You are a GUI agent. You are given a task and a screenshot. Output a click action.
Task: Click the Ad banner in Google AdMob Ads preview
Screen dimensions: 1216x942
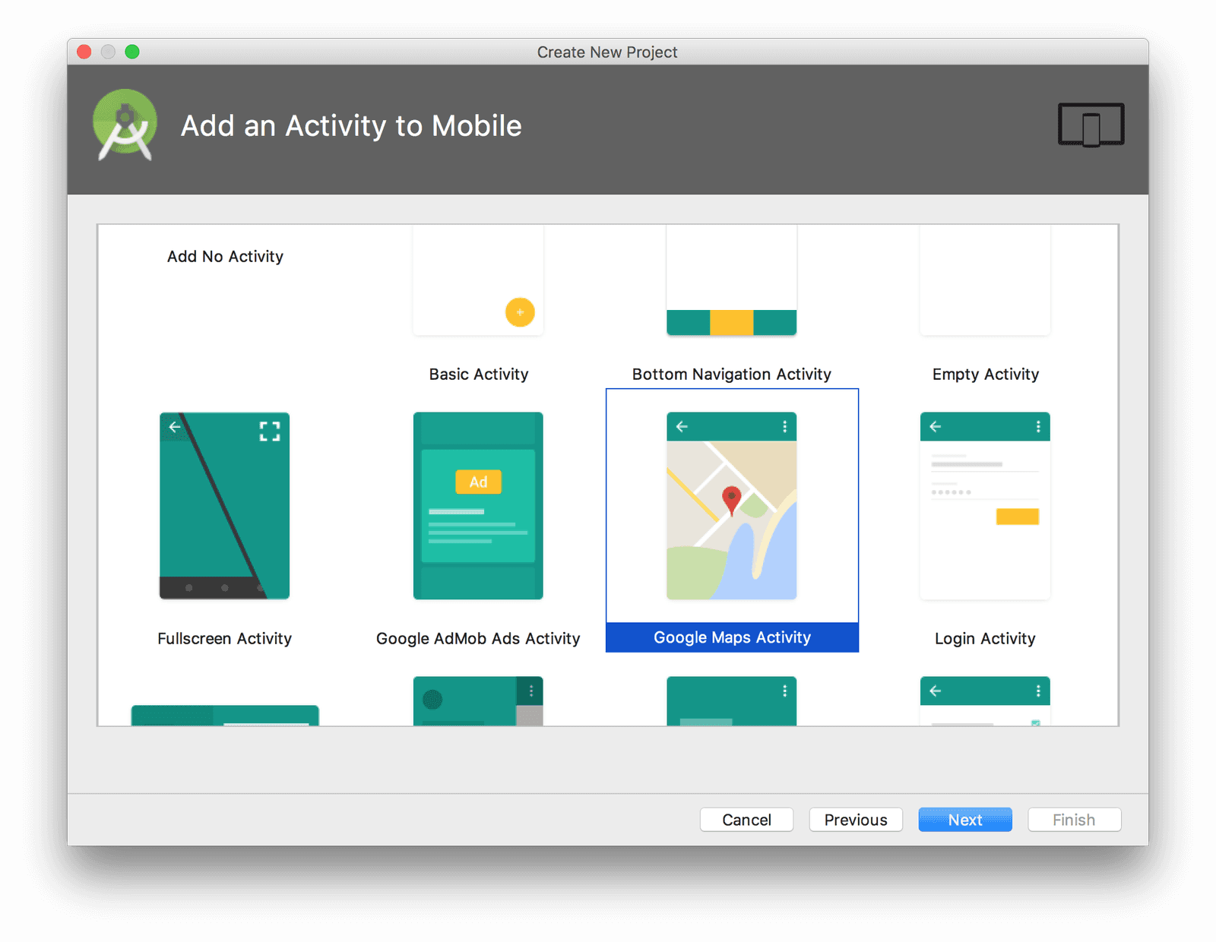point(477,481)
